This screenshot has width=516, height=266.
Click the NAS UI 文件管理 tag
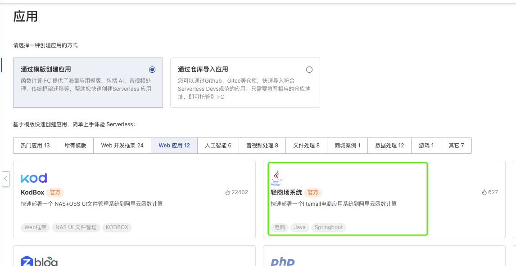point(76,227)
